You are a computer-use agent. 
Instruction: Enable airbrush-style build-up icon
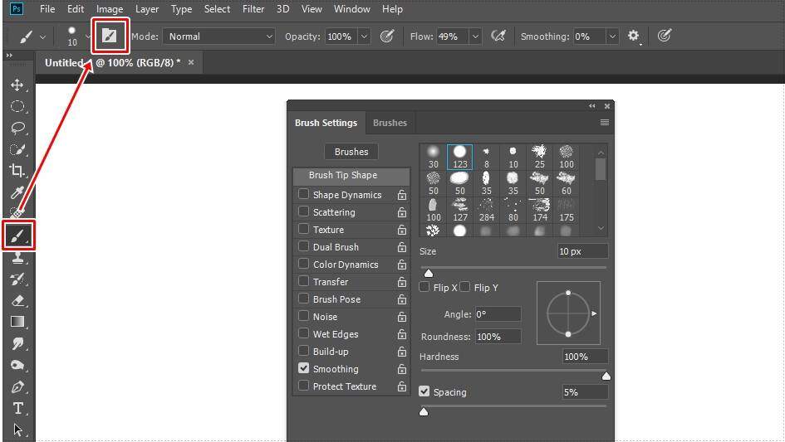point(498,36)
